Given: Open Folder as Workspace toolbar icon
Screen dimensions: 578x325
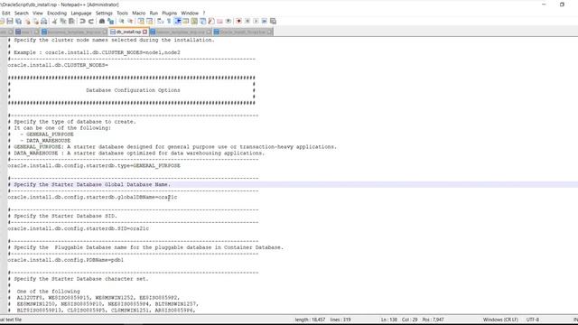Looking at the screenshot, I should pyautogui.click(x=219, y=21).
